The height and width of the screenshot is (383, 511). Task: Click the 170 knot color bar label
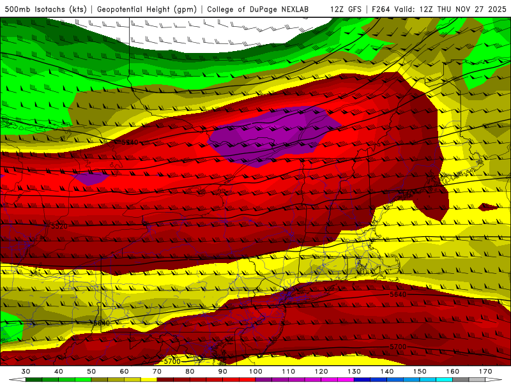point(485,372)
